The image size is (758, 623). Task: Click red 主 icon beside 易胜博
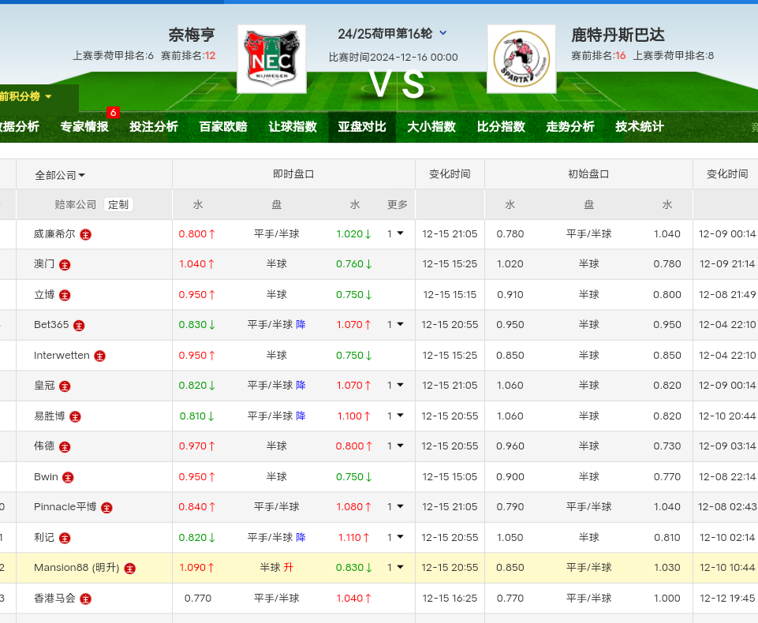click(x=75, y=416)
